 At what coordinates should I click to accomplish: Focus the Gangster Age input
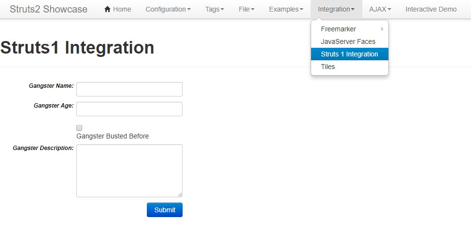[129, 109]
